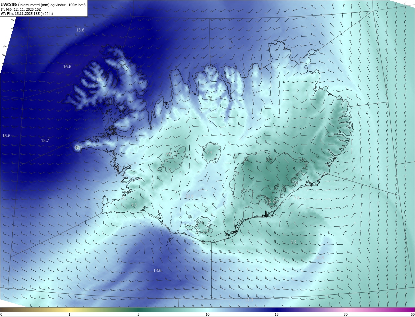Click the color scale label '30'

(346, 314)
